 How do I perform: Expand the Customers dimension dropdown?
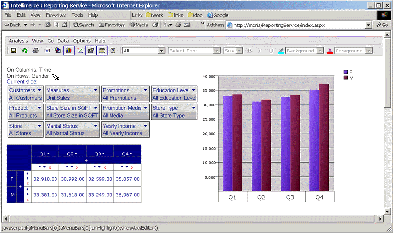(x=39, y=90)
